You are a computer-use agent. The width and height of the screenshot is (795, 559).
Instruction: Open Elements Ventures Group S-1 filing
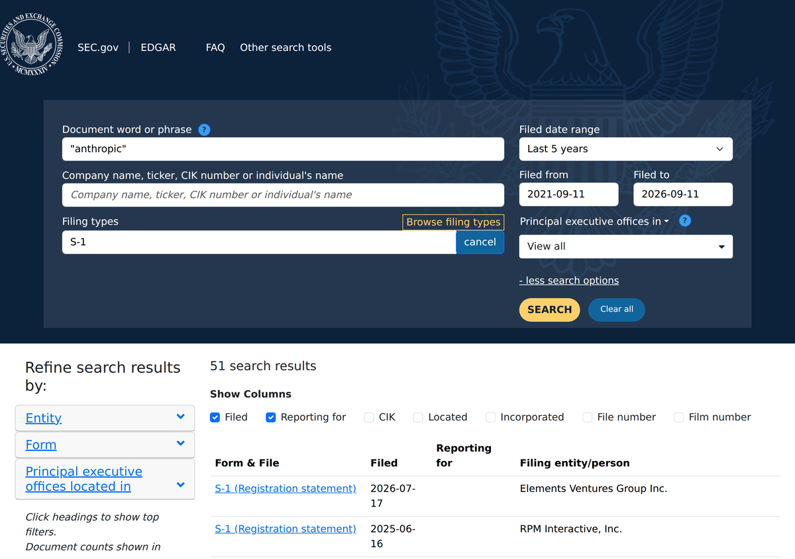(286, 489)
